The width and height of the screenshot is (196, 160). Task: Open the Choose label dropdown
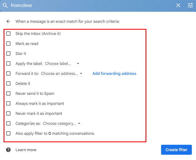point(62,64)
